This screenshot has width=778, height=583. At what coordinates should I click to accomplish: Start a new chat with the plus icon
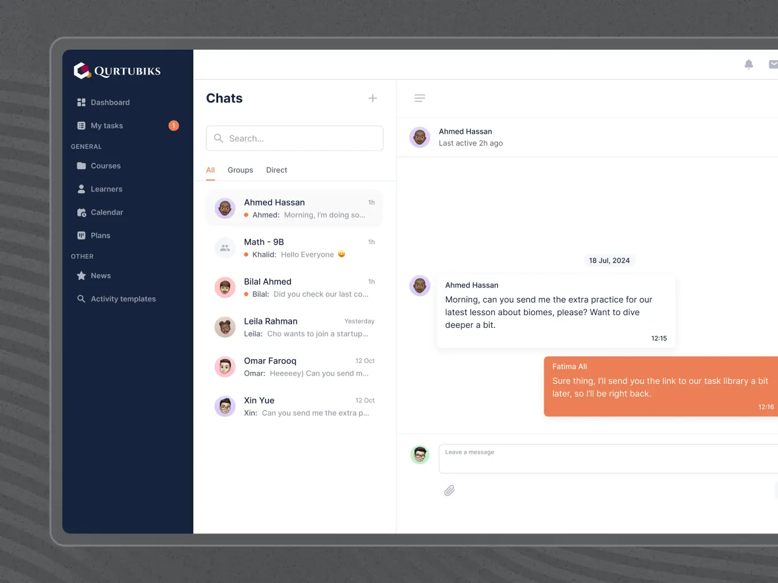(372, 98)
